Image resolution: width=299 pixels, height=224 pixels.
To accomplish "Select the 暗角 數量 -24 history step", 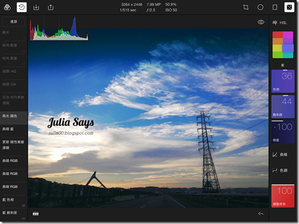I will click(x=14, y=47).
